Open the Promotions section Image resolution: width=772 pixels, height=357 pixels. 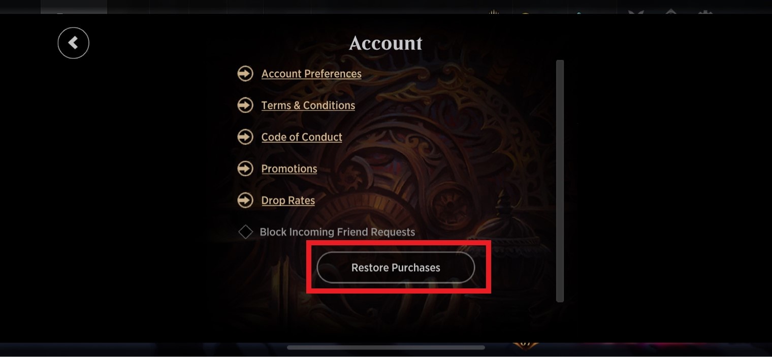coord(289,169)
